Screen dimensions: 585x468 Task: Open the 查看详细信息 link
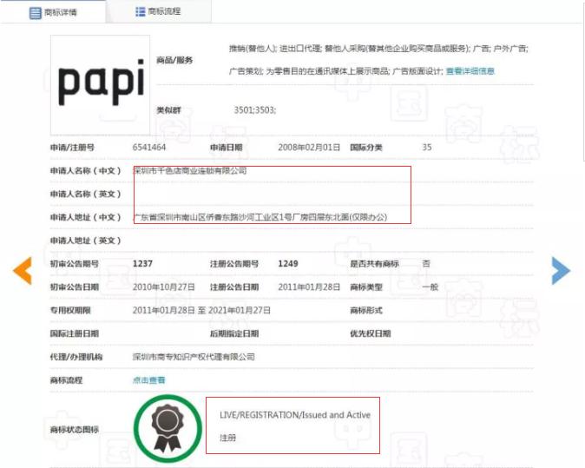(470, 71)
